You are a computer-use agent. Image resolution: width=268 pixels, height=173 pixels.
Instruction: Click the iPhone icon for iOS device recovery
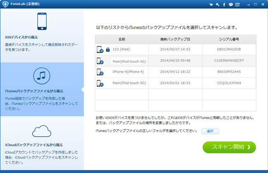pyautogui.click(x=42, y=22)
